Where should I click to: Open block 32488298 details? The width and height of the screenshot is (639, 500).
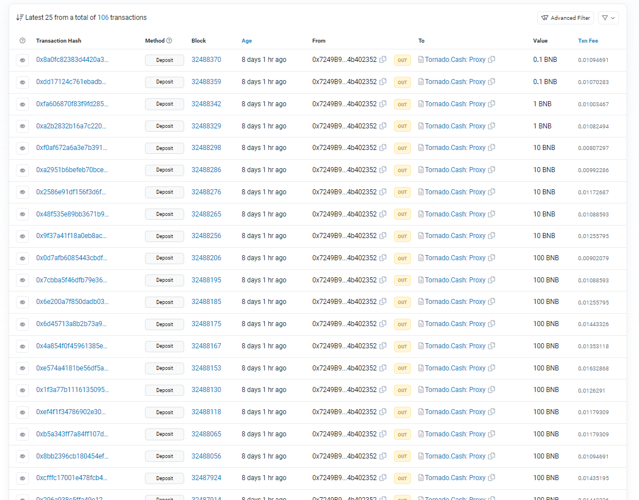pyautogui.click(x=206, y=148)
